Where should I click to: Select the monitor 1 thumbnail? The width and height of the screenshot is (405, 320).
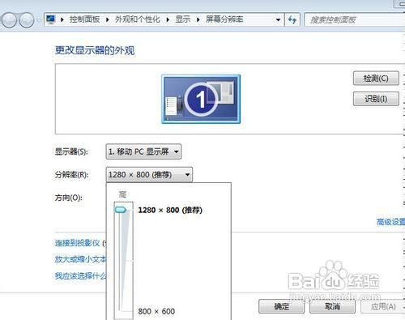click(x=201, y=99)
